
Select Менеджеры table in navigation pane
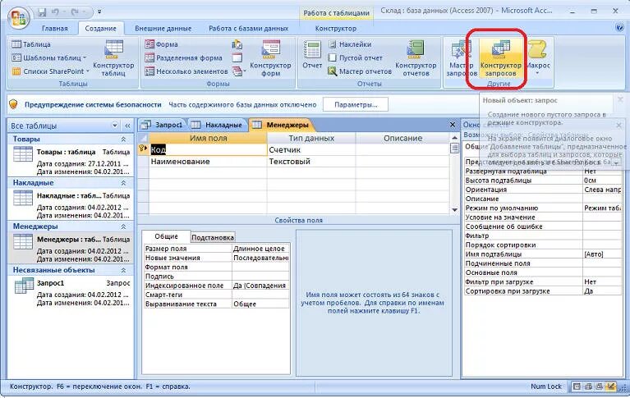click(x=71, y=248)
